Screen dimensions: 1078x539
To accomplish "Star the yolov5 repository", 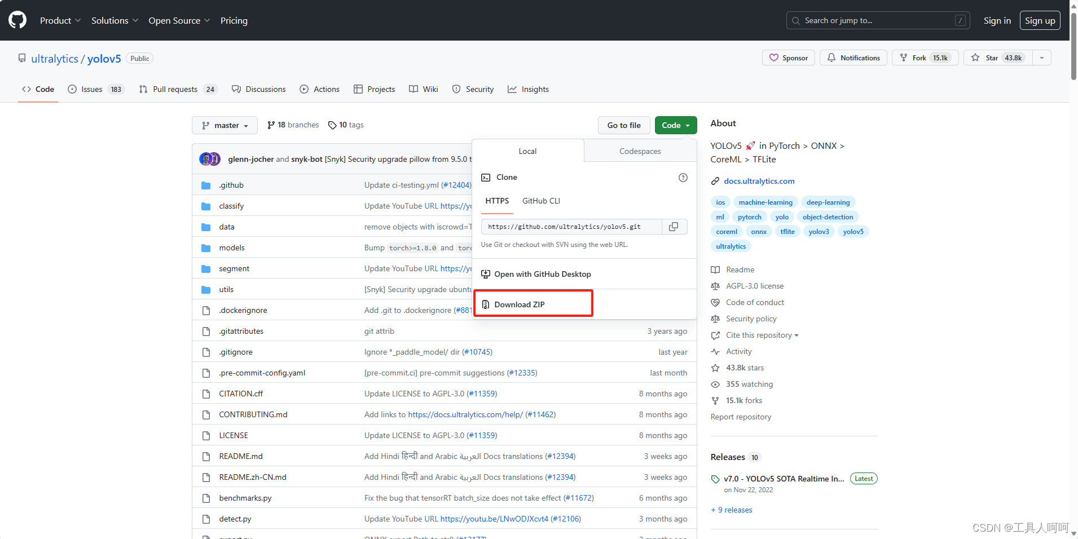I will [998, 58].
